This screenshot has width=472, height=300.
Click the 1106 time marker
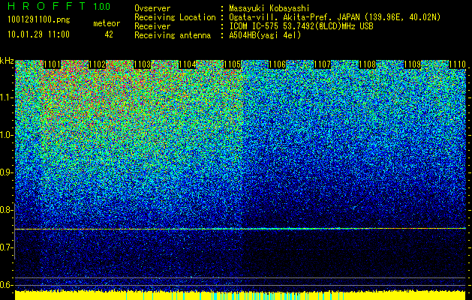(x=277, y=64)
